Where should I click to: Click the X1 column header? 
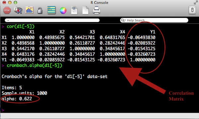click(x=32, y=32)
